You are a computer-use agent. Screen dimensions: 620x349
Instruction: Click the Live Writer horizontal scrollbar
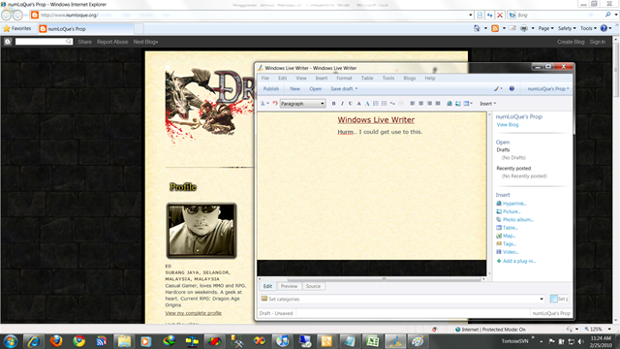click(384, 279)
